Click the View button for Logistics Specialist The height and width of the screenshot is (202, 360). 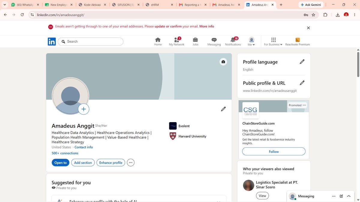click(x=262, y=196)
